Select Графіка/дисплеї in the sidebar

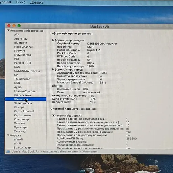[x=25, y=91]
